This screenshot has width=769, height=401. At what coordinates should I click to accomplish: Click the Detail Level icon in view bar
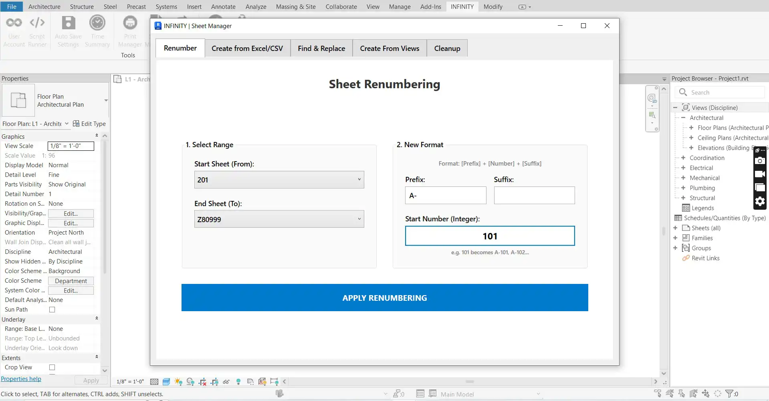154,382
